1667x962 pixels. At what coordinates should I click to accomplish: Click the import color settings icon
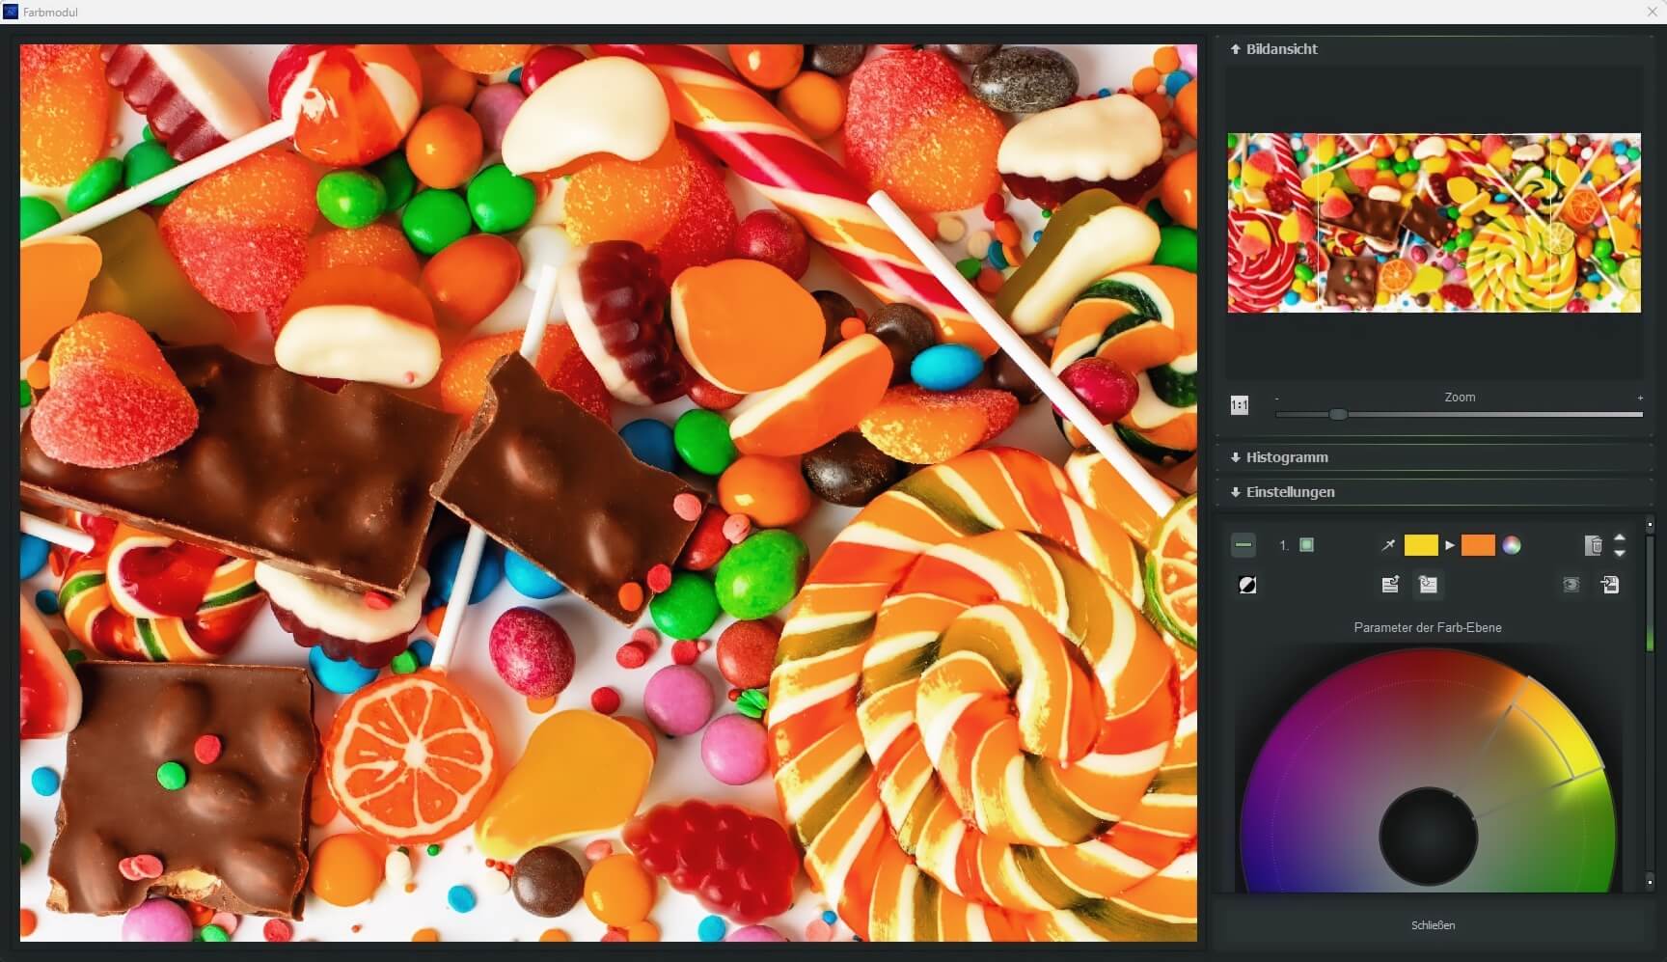pos(1428,586)
